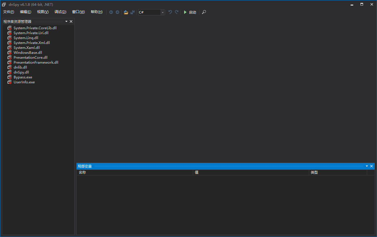377x237 pixels.
Task: Click the 启动 start debugging button
Action: [x=190, y=12]
